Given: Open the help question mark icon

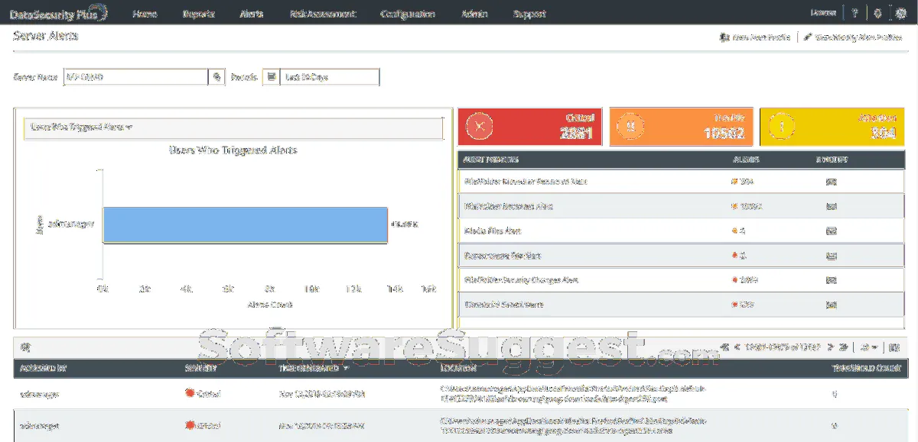Looking at the screenshot, I should tap(855, 13).
